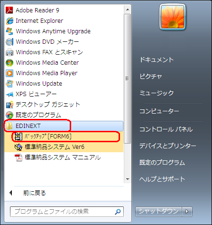Click the user account flower picture
This screenshot has width=212, height=225.
tap(173, 17)
